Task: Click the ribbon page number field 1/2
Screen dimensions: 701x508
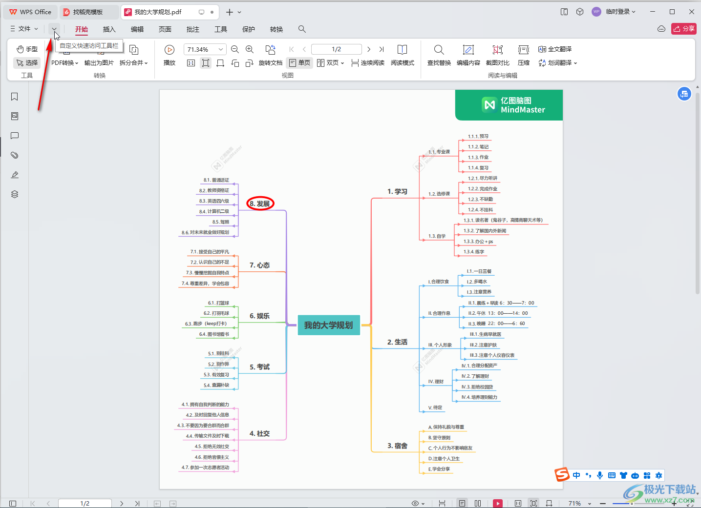Action: click(337, 49)
